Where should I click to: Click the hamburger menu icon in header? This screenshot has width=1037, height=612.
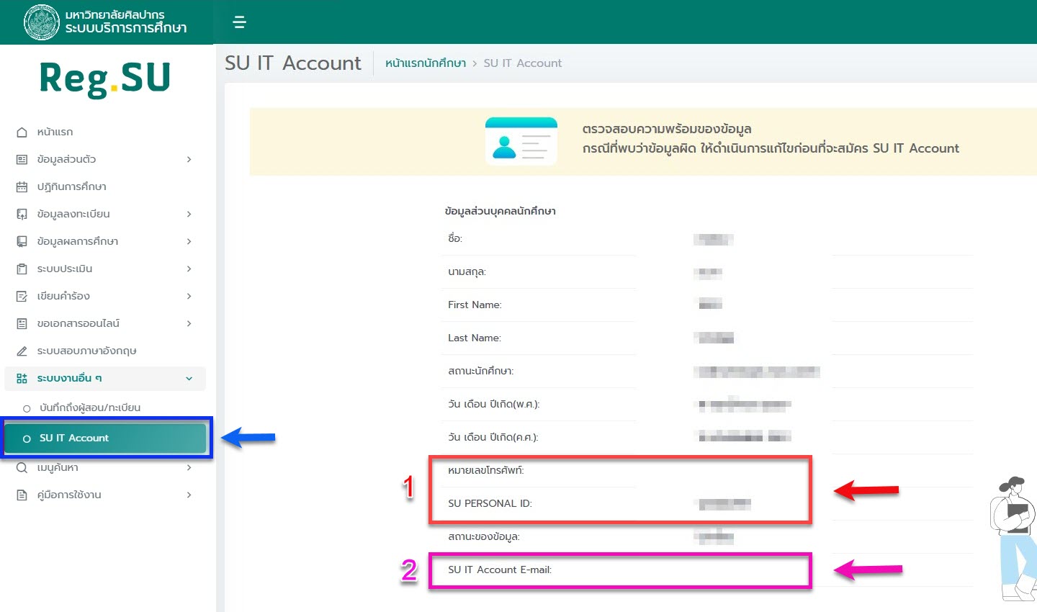(x=240, y=22)
